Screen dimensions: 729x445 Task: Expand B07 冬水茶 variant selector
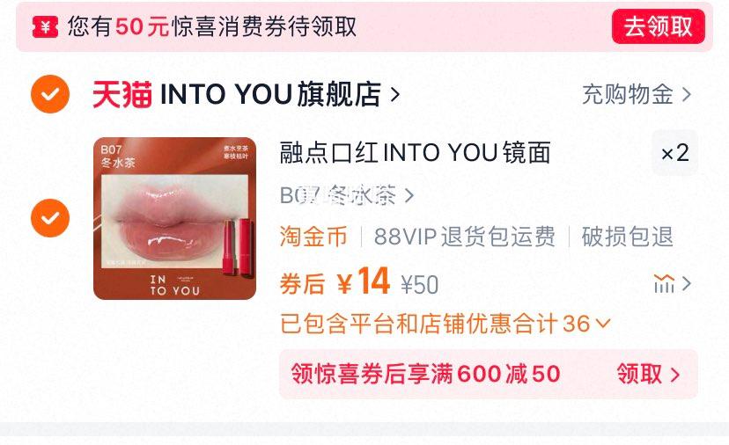click(347, 195)
